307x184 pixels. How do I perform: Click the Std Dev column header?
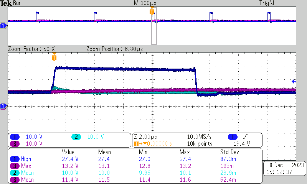point(229,152)
